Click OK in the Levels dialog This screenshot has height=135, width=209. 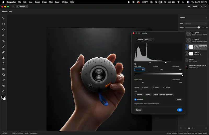180,110
